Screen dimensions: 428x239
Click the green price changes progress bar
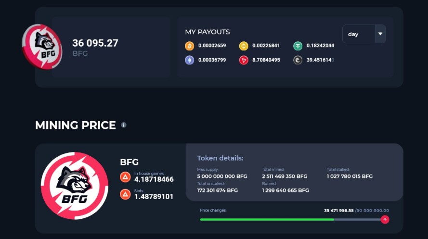pyautogui.click(x=267, y=219)
